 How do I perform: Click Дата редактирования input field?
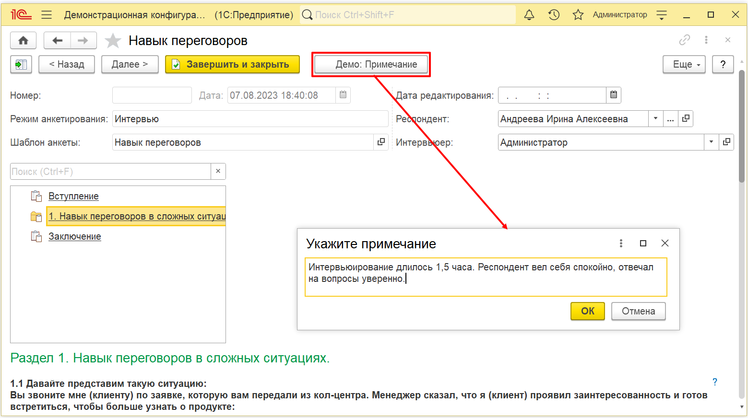click(552, 95)
